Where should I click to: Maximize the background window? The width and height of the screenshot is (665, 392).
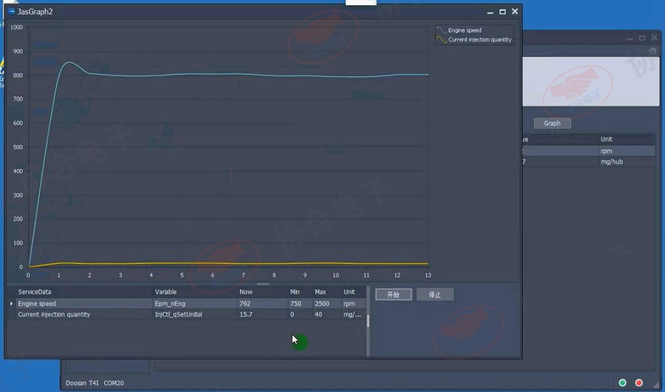[x=641, y=38]
